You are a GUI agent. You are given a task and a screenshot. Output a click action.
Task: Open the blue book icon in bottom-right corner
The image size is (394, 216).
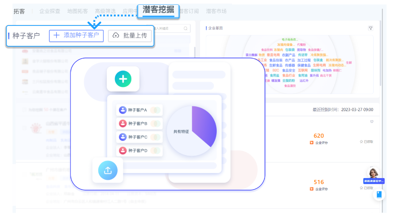click(379, 195)
